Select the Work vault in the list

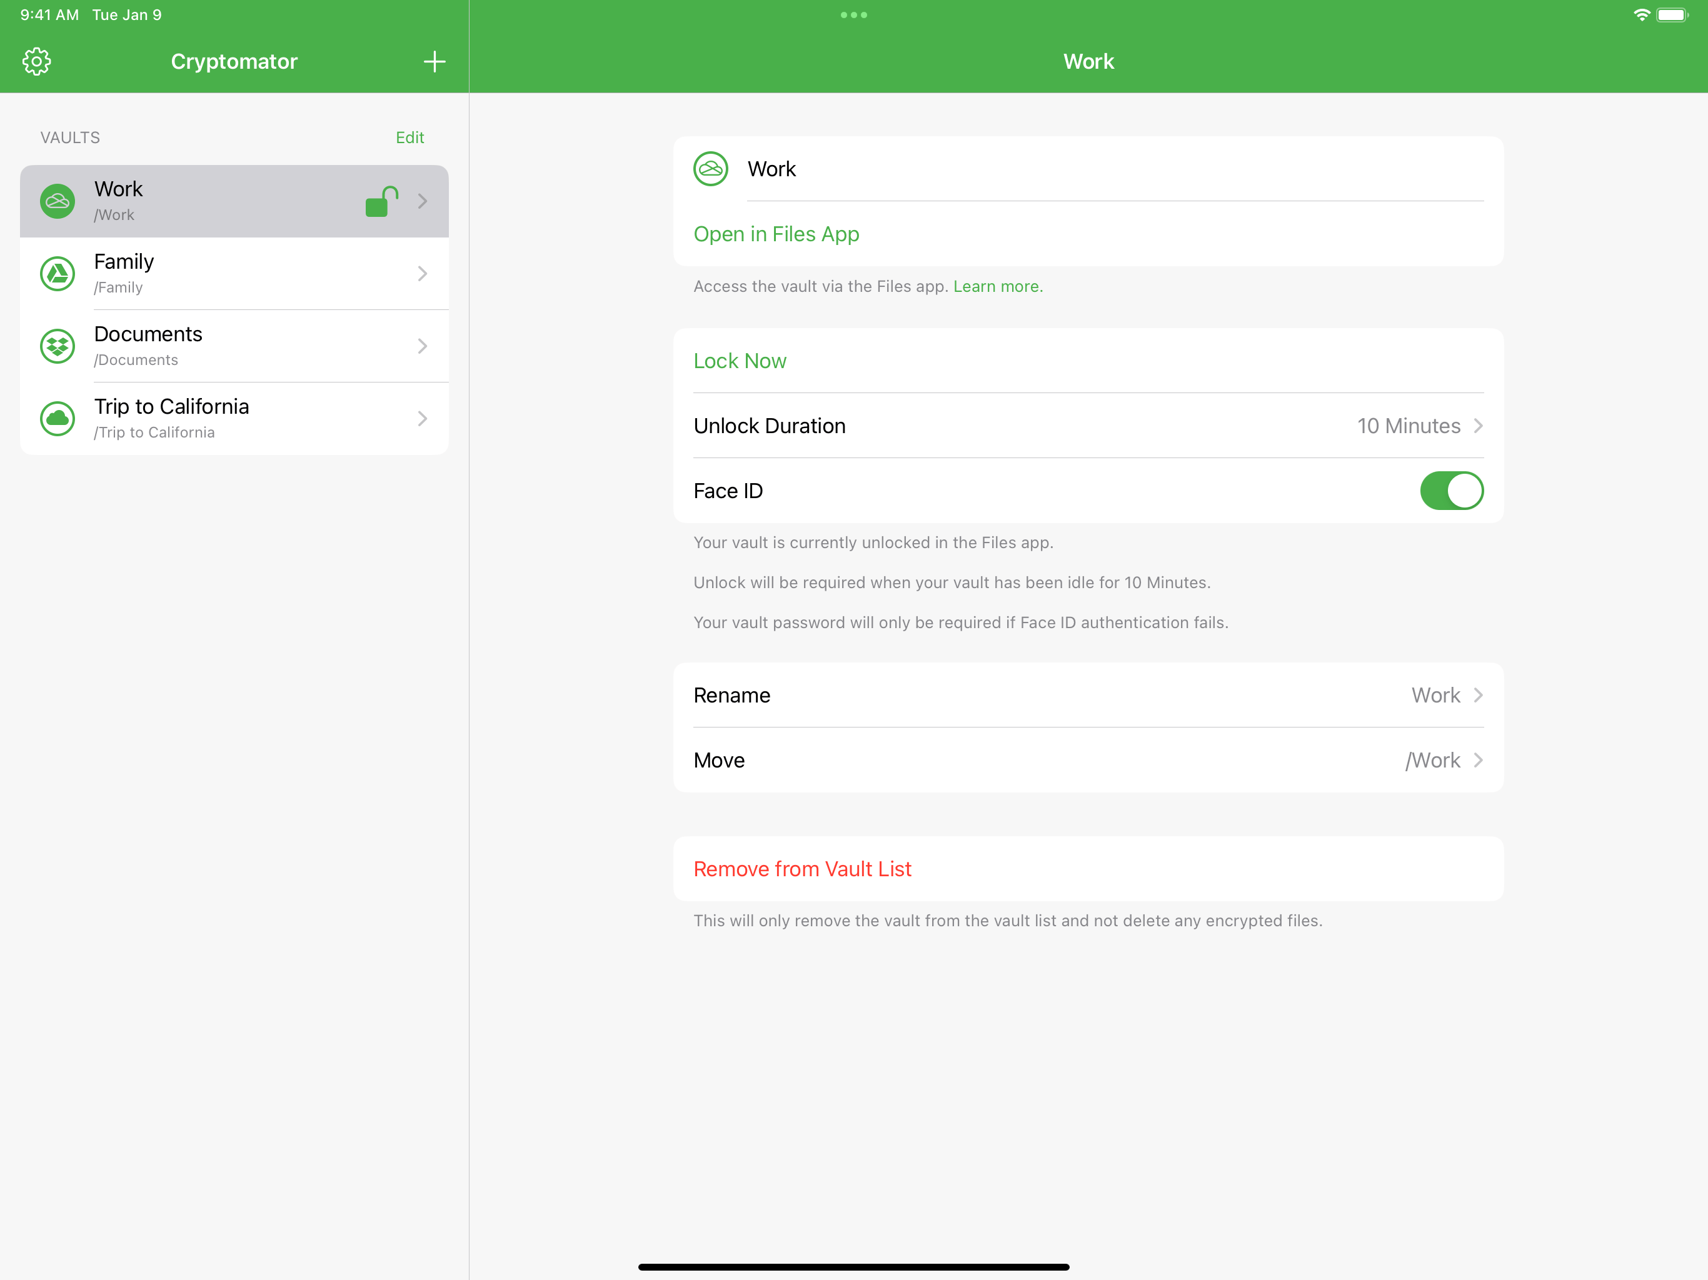coord(234,201)
